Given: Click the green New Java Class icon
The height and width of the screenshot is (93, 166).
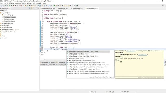Looking at the screenshot, I should pos(28,6).
